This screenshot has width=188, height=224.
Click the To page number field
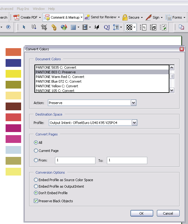point(127,160)
